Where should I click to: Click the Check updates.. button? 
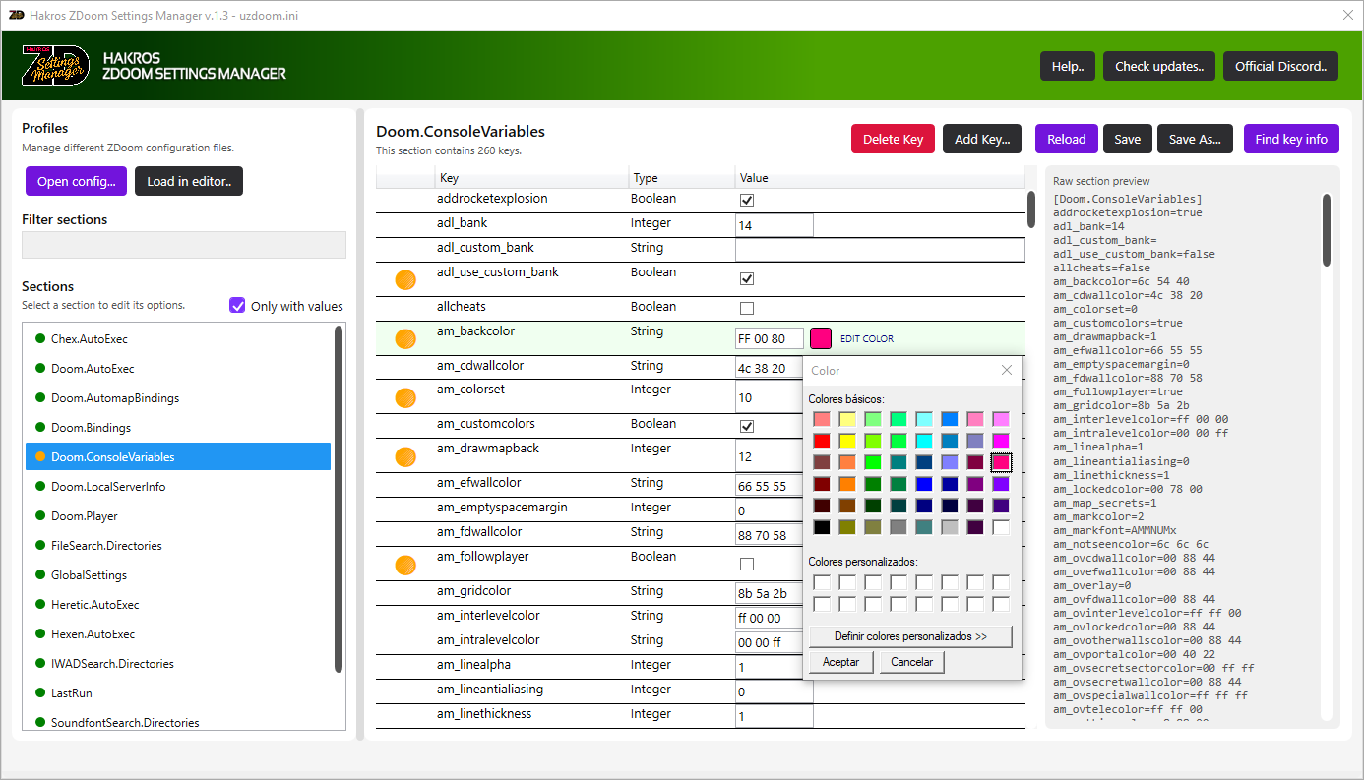tap(1159, 67)
